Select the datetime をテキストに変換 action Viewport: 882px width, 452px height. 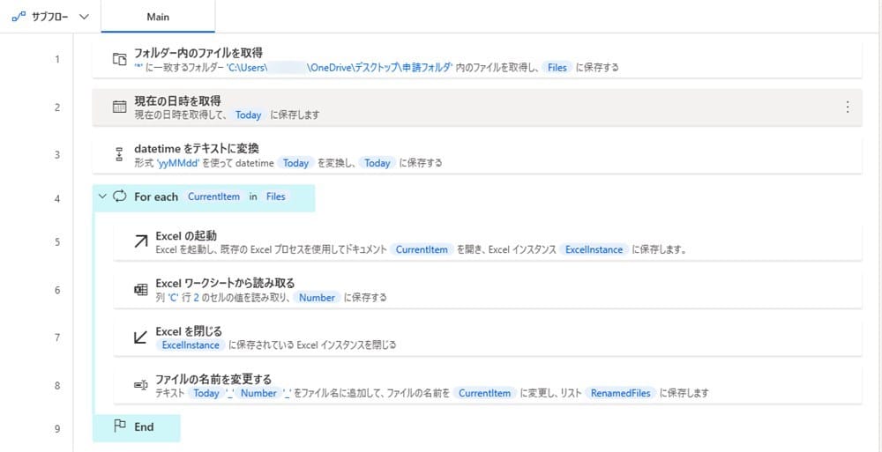pos(196,147)
